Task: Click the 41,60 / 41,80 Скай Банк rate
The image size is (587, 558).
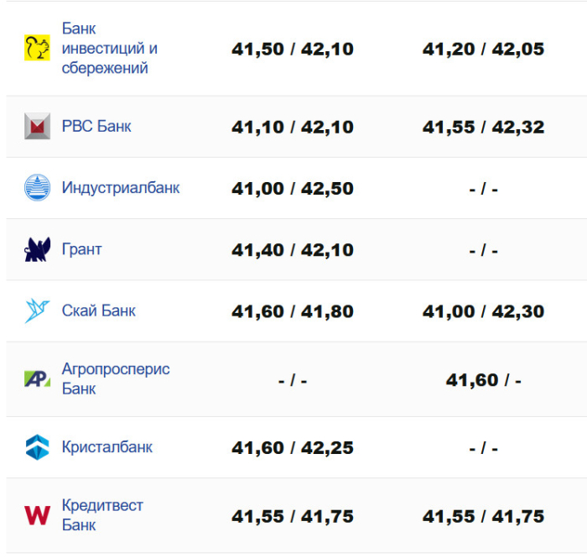Action: point(293,311)
